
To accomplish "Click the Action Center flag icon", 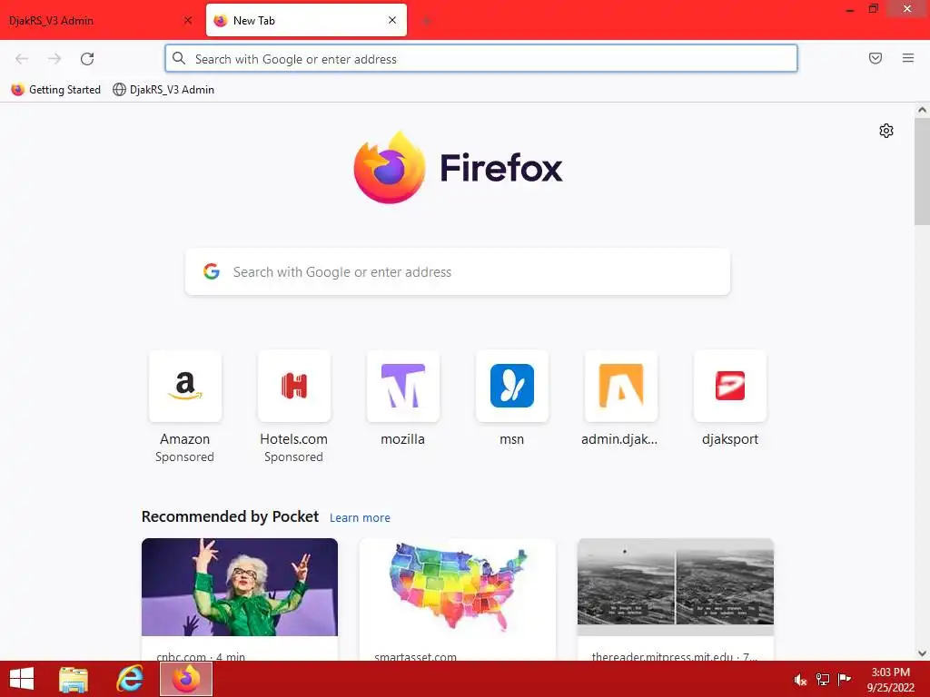I will point(844,680).
